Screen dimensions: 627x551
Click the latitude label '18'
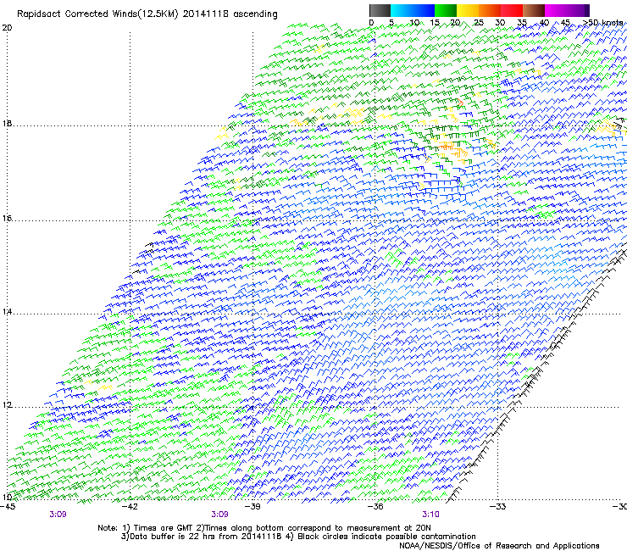tap(7, 124)
